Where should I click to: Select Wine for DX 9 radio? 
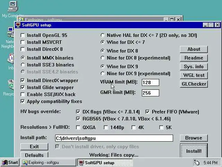point(103,66)
